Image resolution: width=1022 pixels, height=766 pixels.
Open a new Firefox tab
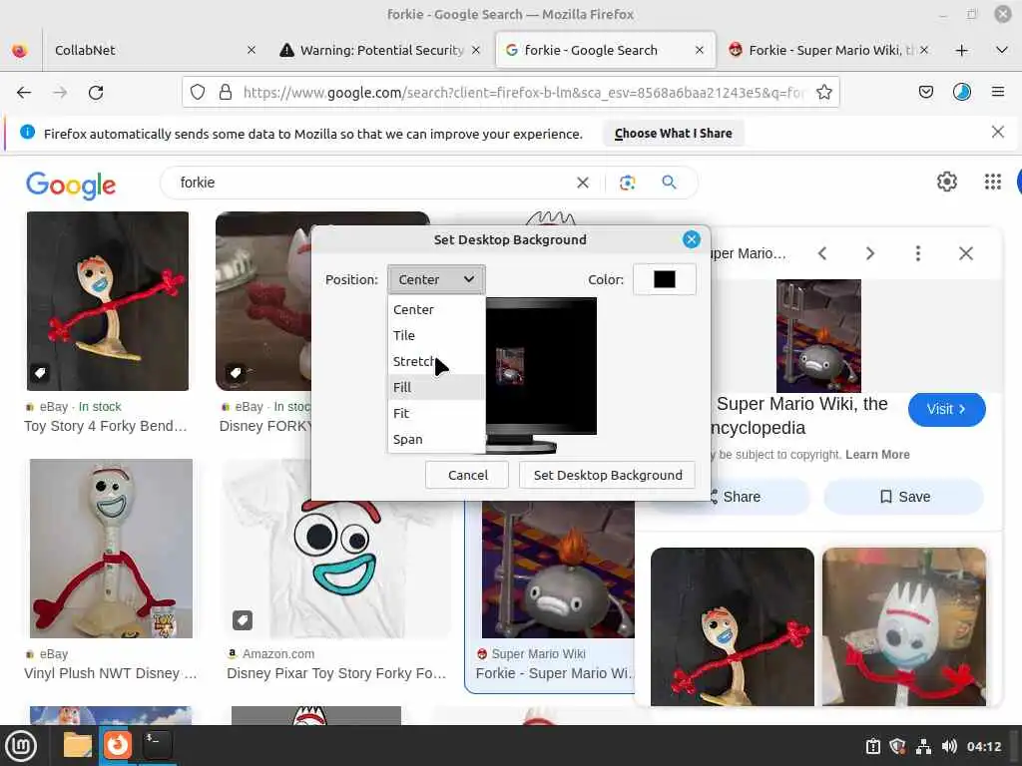click(x=961, y=50)
